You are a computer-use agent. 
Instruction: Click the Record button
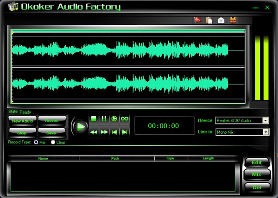(x=52, y=121)
